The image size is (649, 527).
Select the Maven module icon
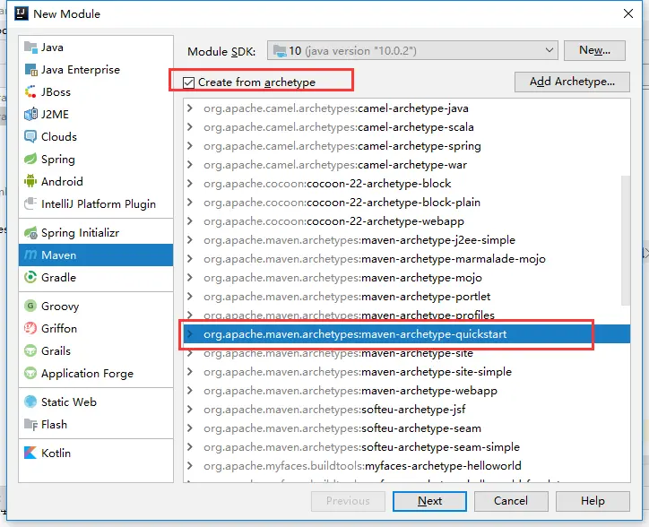pos(30,255)
